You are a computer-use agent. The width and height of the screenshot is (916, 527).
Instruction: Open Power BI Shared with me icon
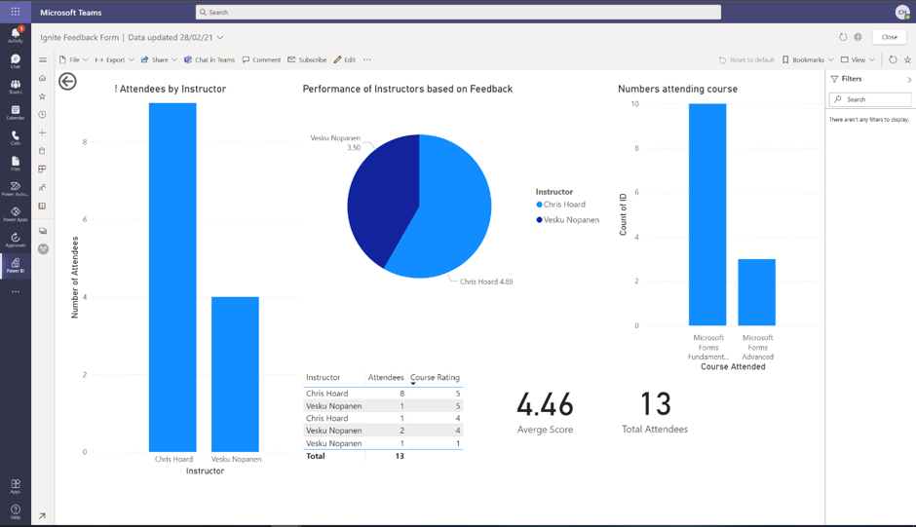(42, 188)
